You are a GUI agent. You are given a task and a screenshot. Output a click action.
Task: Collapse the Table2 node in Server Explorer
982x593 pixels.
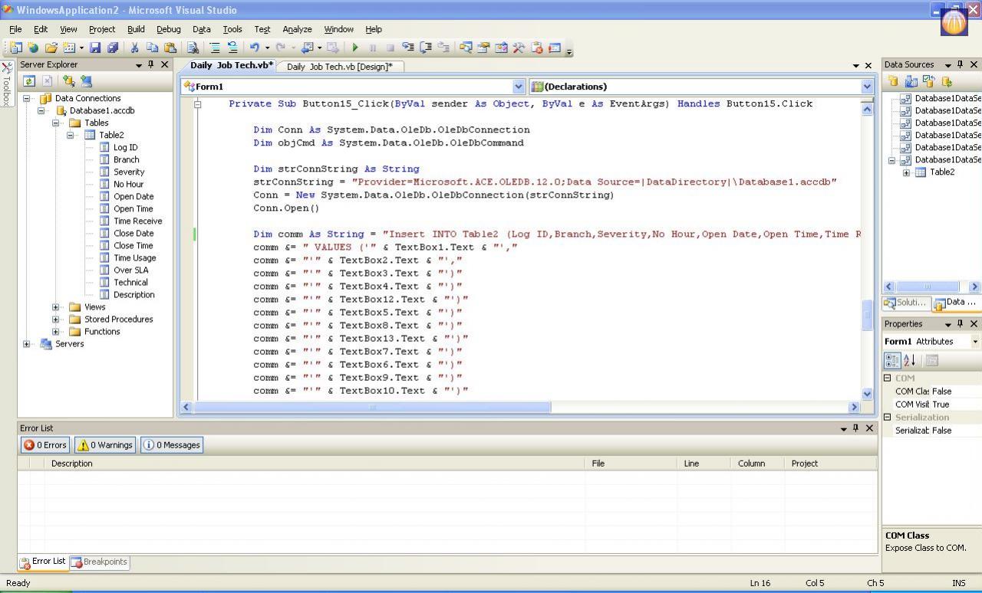(70, 136)
